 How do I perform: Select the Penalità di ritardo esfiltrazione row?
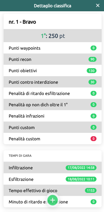[x=53, y=93]
